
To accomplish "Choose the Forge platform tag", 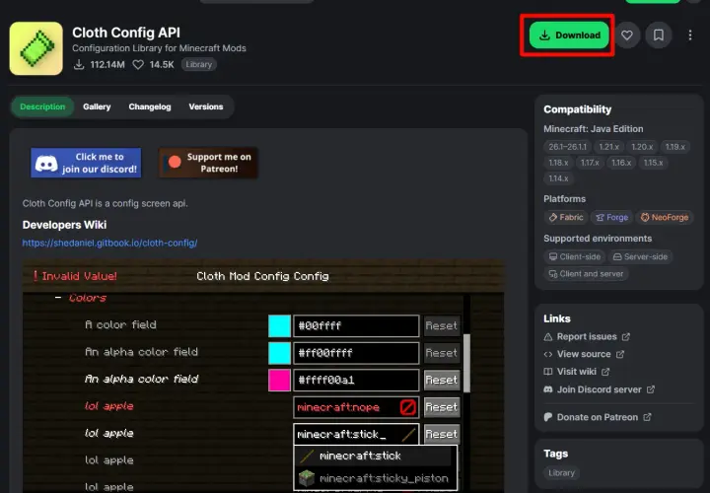I will [x=611, y=217].
